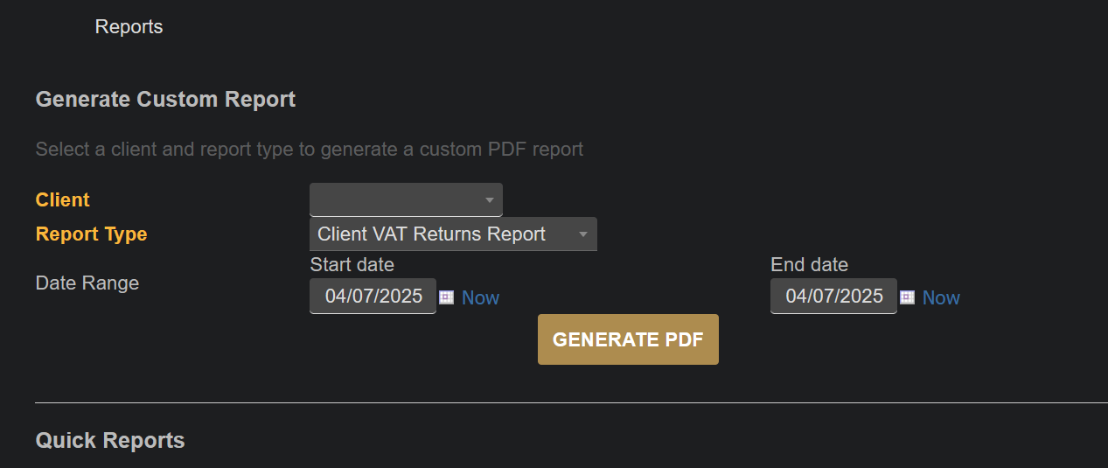Screen dimensions: 1108x468
Task: Set End date using the Now link
Action: tap(941, 297)
